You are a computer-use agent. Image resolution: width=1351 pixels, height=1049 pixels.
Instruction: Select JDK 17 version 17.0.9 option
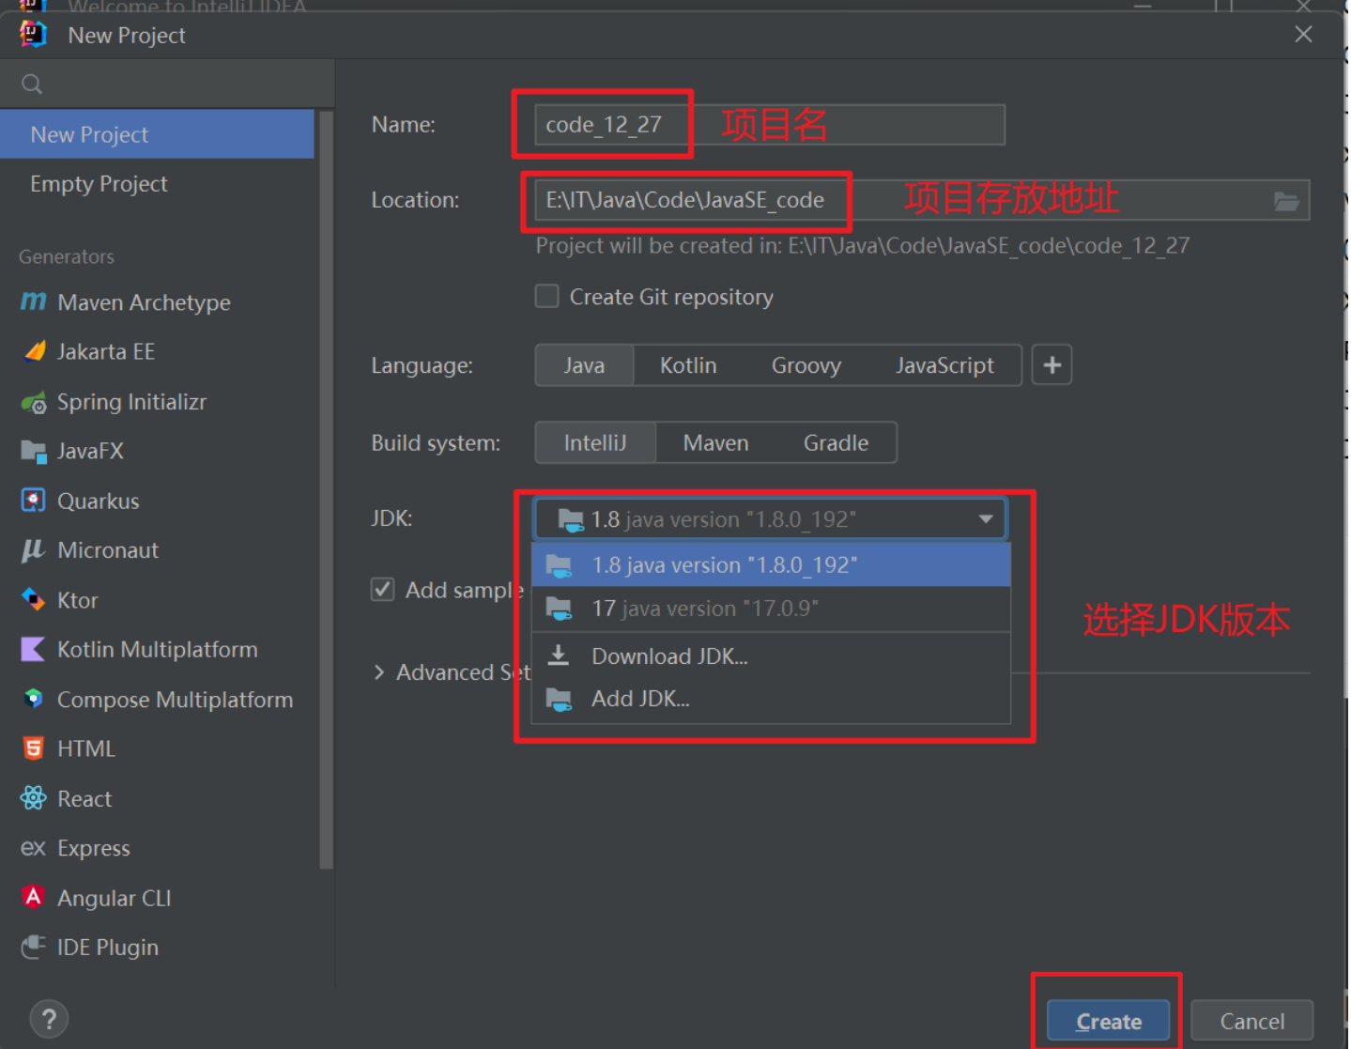[x=771, y=609]
